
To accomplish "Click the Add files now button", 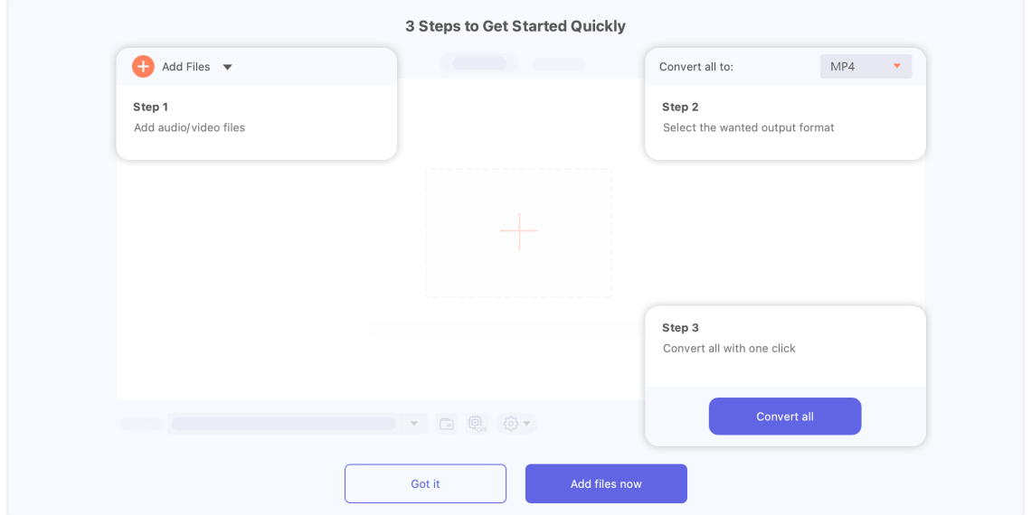I will (606, 483).
